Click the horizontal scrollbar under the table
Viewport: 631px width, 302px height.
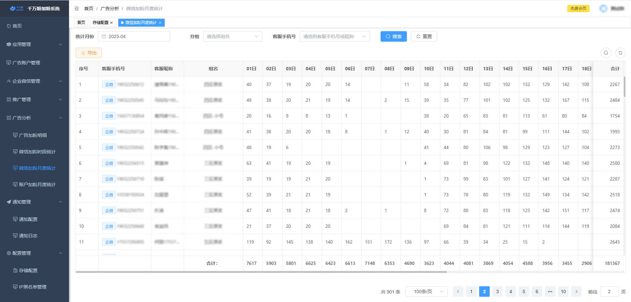click(261, 272)
